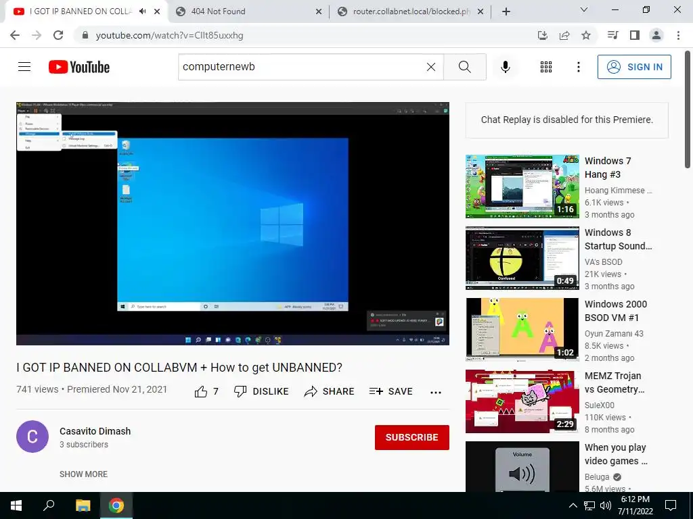Image resolution: width=693 pixels, height=519 pixels.
Task: Share this page icon in the address bar
Action: 564,35
